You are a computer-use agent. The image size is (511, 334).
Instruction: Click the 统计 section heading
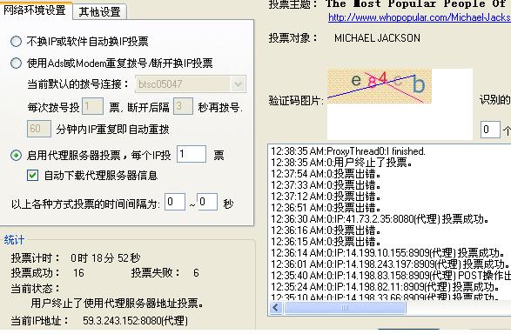pyautogui.click(x=14, y=240)
